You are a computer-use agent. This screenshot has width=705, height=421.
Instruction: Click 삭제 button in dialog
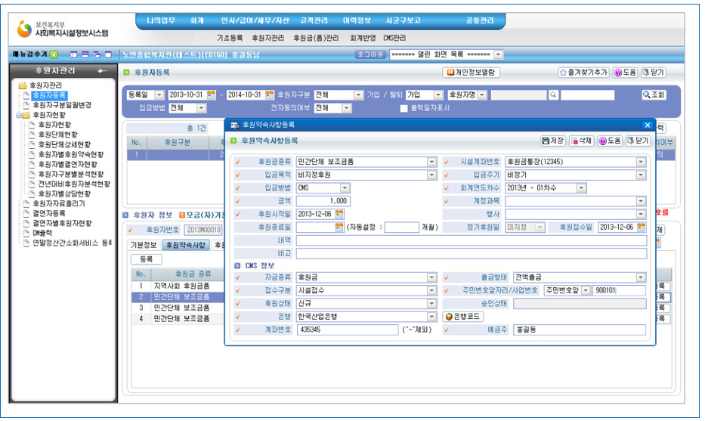point(581,141)
